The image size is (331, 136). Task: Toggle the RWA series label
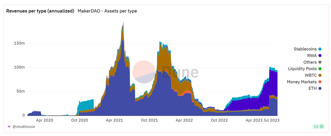312,56
